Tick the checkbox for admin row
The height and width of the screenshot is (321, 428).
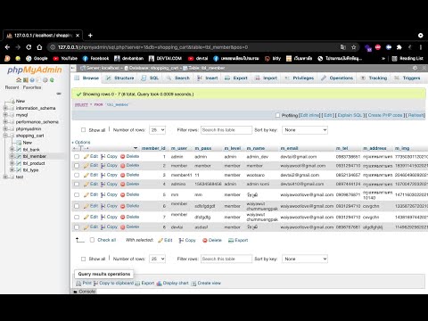pos(77,157)
